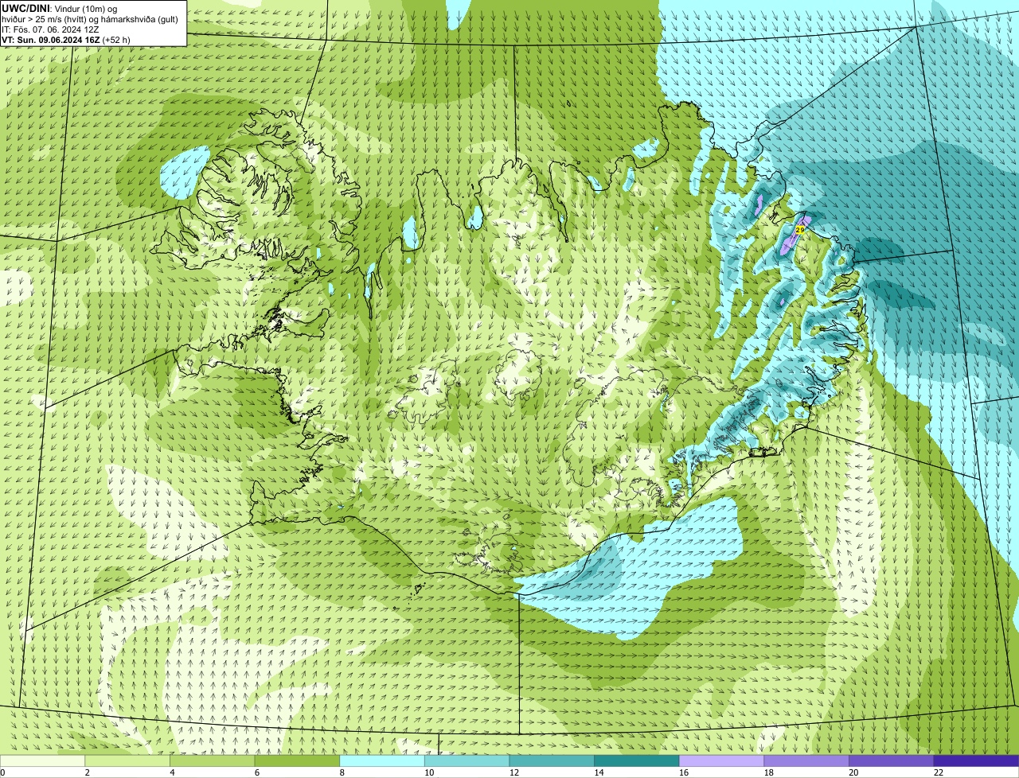Image resolution: width=1019 pixels, height=778 pixels.
Task: Click the 10–12 m/s cyan legend swatch
Action: [467, 760]
